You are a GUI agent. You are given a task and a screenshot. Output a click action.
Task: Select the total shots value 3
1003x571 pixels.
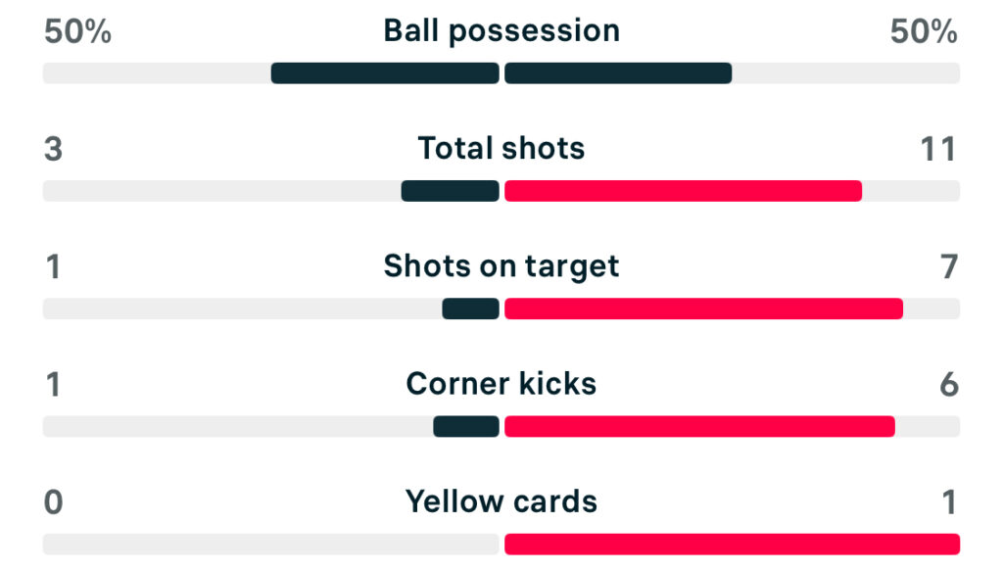53,149
